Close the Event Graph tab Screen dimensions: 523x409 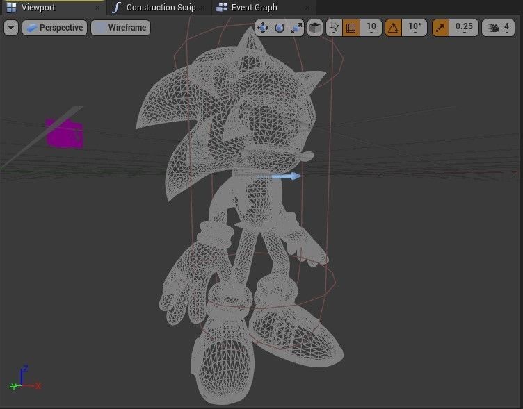point(307,8)
